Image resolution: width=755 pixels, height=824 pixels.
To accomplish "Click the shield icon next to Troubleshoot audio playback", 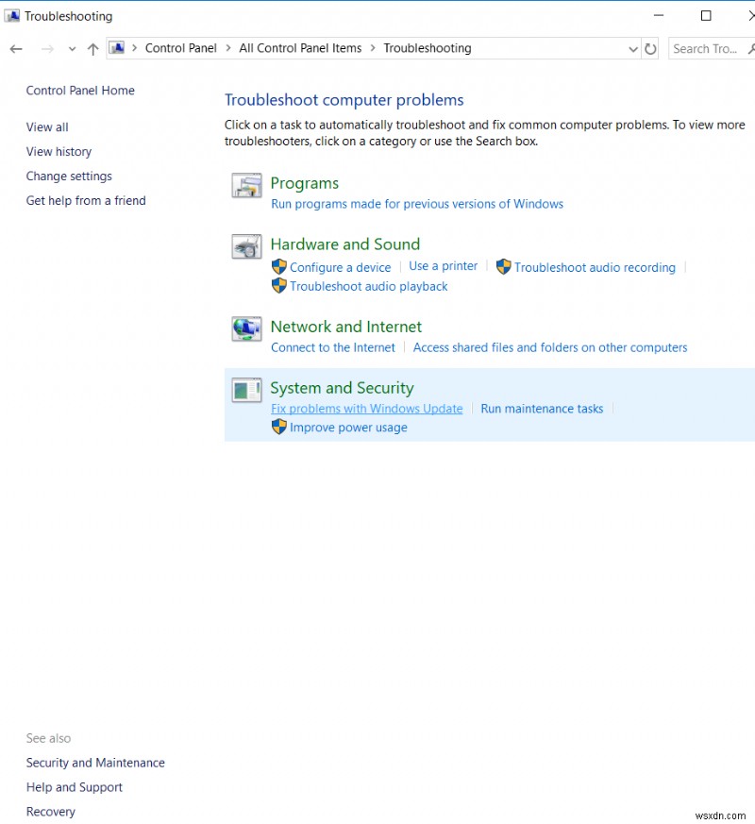I will coord(279,286).
